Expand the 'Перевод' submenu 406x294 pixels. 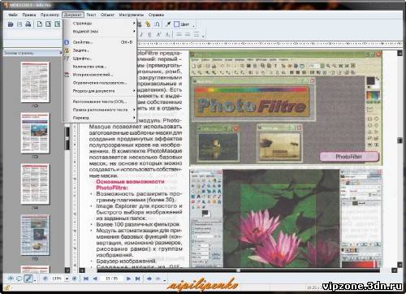[x=100, y=118]
